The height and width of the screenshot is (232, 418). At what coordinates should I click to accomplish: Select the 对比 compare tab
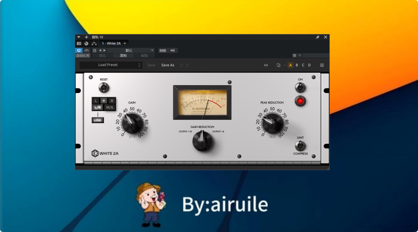click(x=102, y=56)
